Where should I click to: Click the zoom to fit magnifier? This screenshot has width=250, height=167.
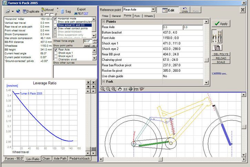114,89
